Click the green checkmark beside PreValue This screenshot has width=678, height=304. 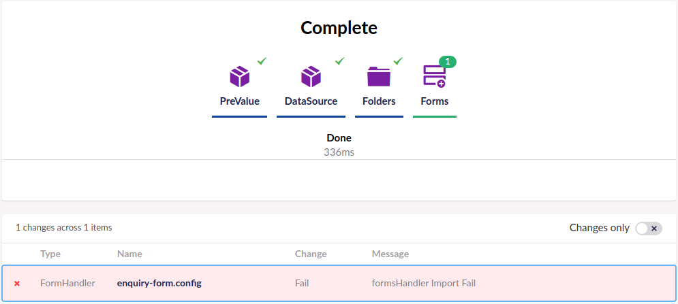(262, 61)
